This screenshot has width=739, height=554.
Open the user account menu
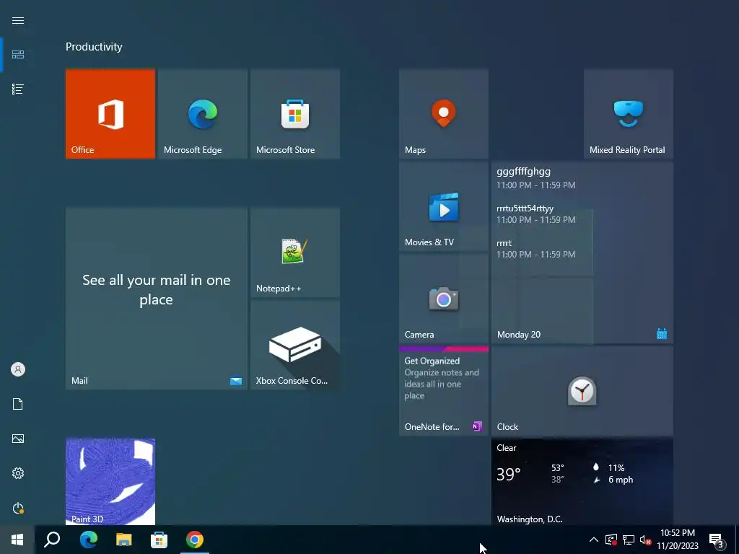tap(18, 369)
